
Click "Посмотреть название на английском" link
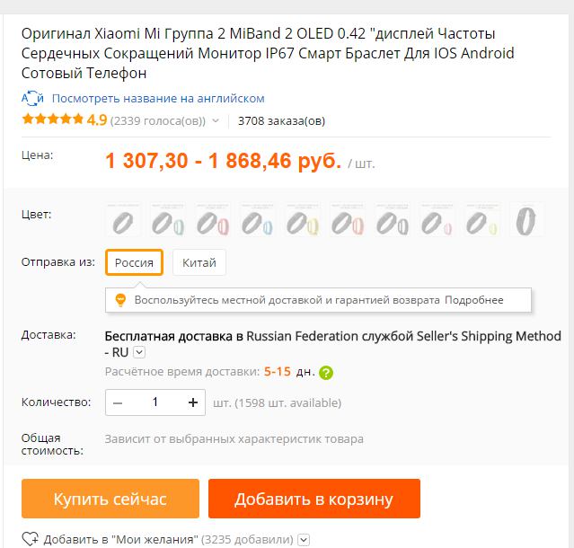(158, 98)
